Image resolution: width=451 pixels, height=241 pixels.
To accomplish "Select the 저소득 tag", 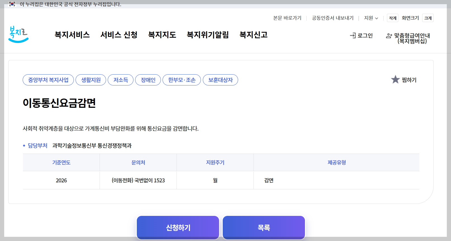I will click(x=121, y=80).
